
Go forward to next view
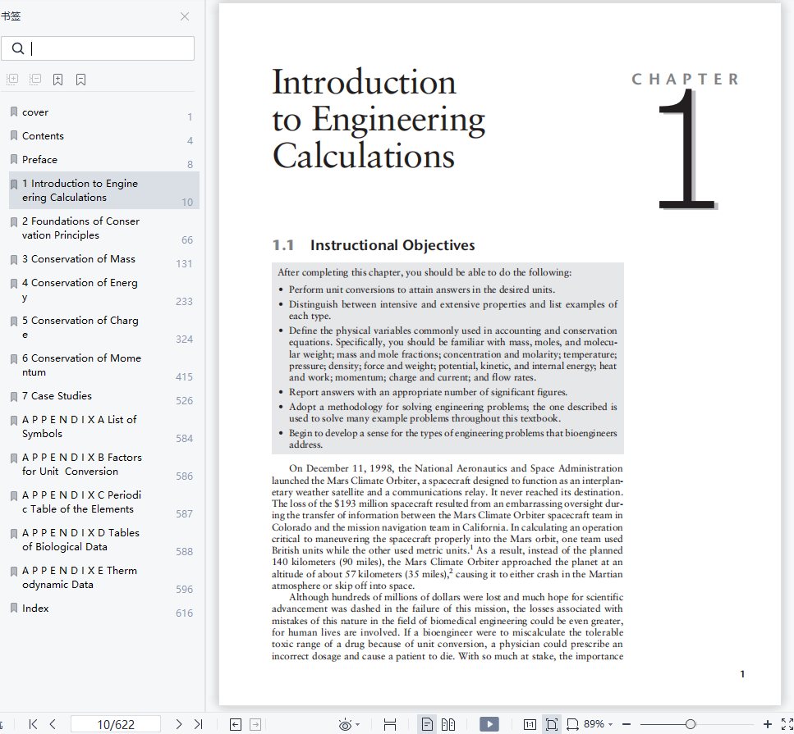click(x=255, y=724)
